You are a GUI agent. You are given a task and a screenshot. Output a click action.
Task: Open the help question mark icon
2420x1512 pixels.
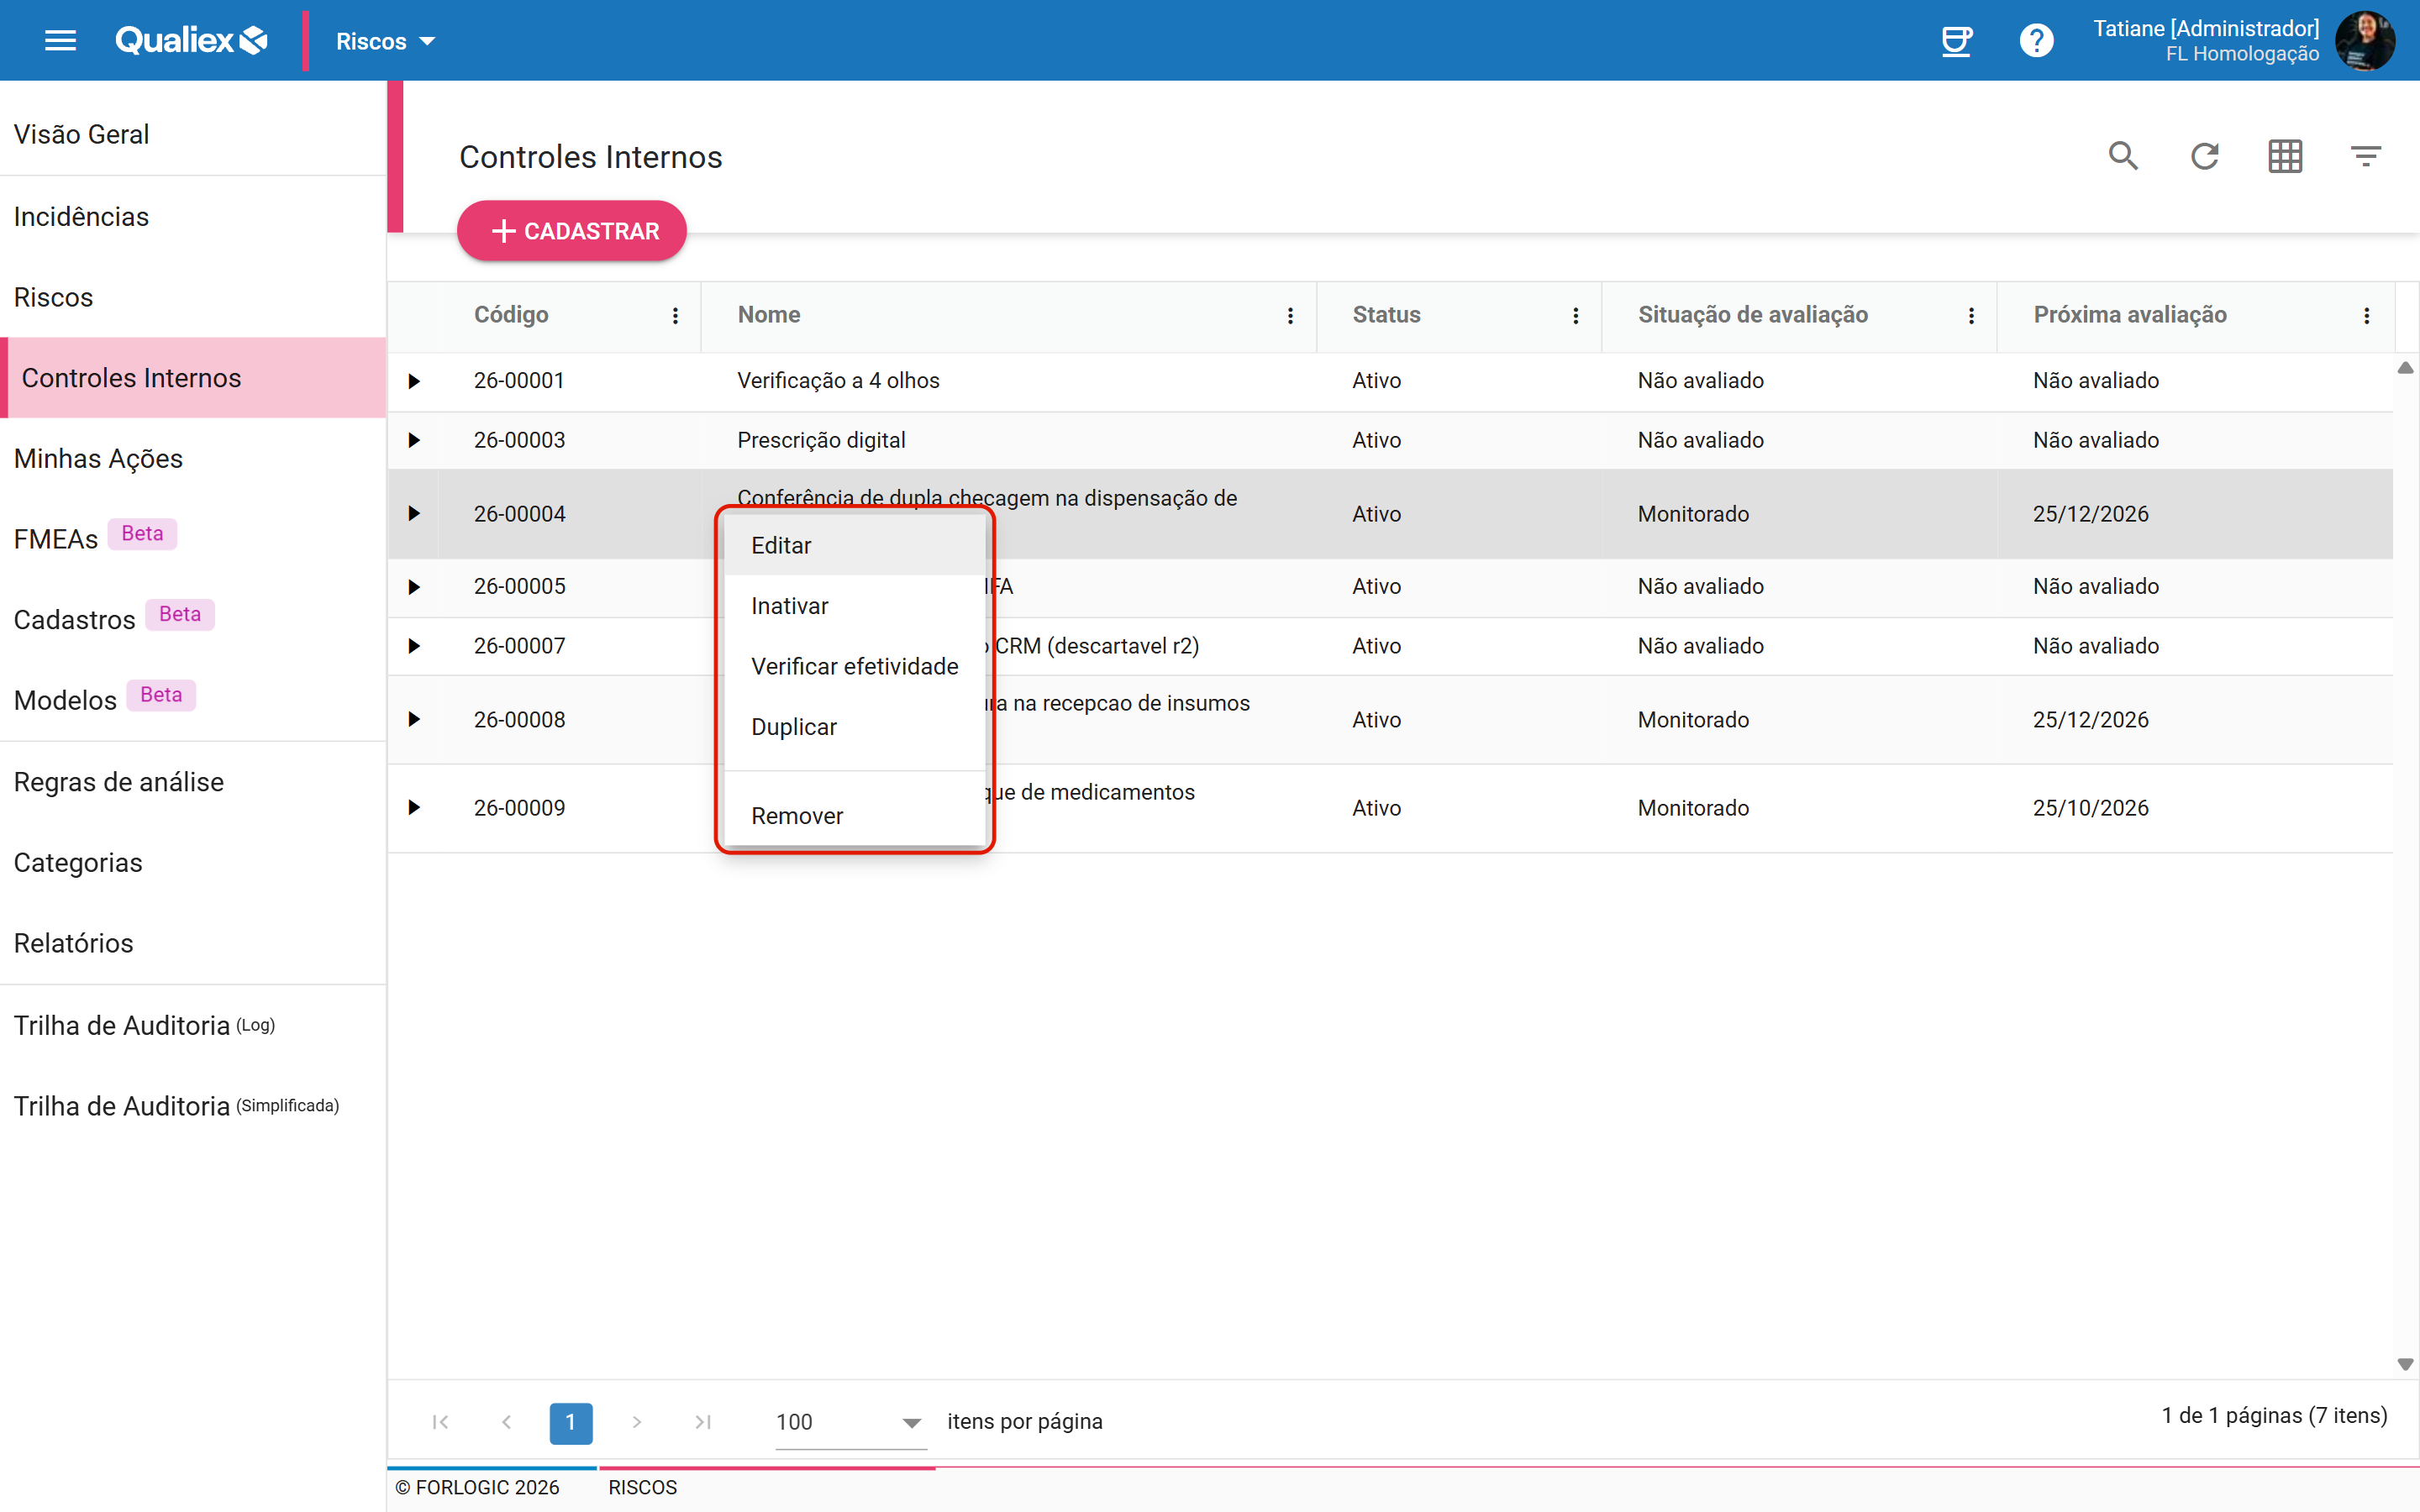coord(2036,41)
